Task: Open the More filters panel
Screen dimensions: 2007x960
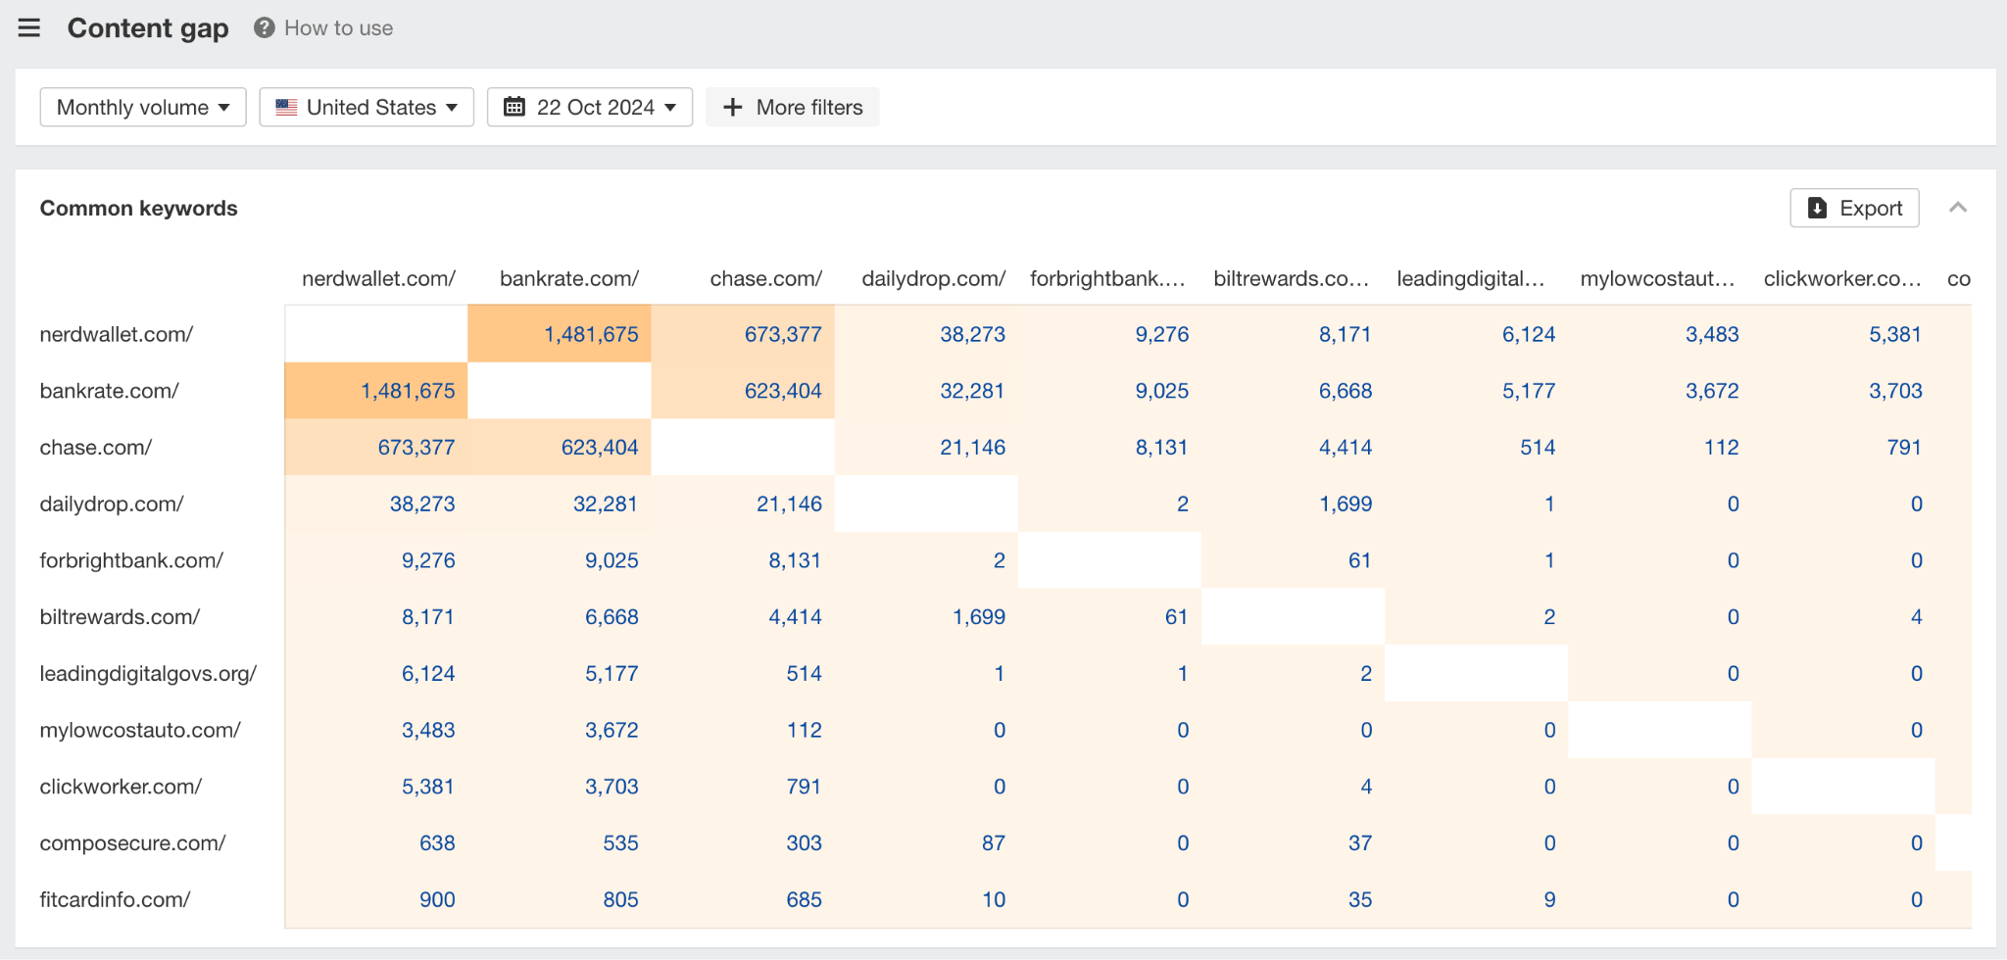Action: 792,107
